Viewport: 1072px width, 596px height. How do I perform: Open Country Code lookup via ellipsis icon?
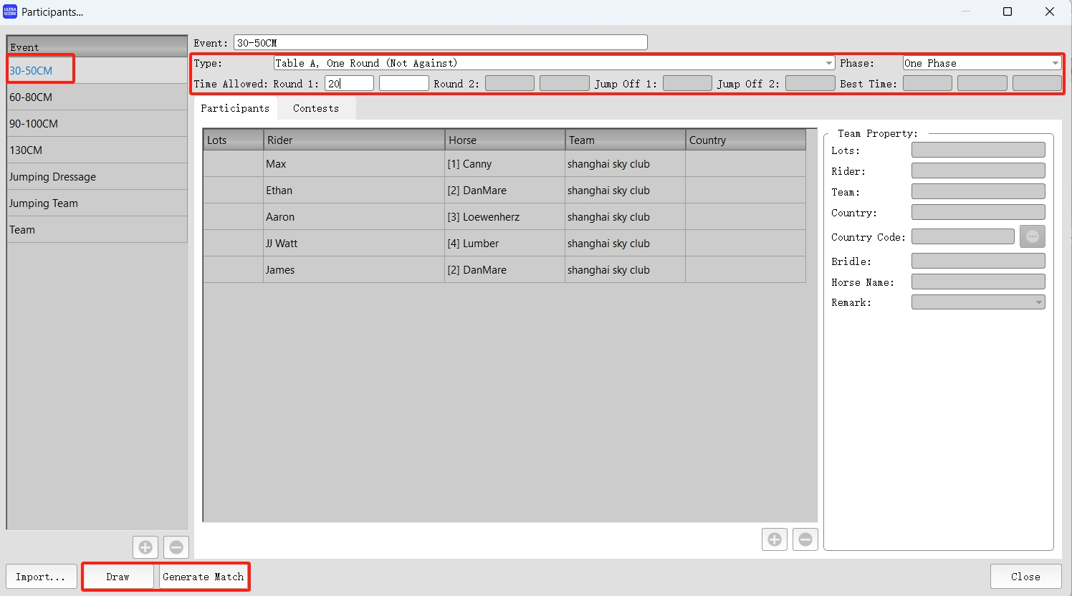point(1033,236)
